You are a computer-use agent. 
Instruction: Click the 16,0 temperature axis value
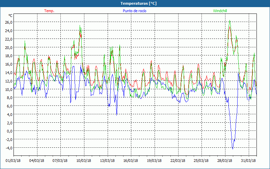click(x=9, y=64)
